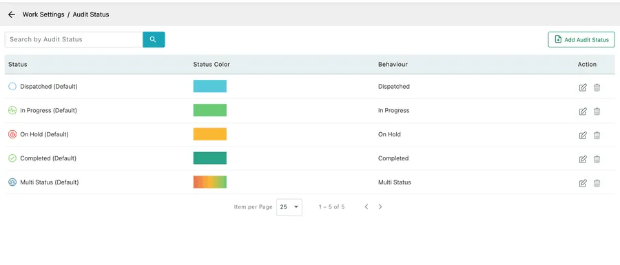
Task: Edit the In Progress status
Action: 582,112
